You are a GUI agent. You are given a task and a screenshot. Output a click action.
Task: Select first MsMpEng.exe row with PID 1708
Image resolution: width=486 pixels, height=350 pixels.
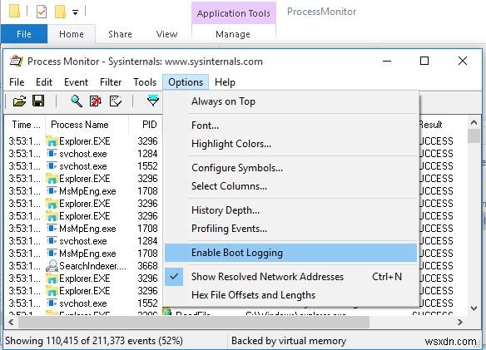84,191
